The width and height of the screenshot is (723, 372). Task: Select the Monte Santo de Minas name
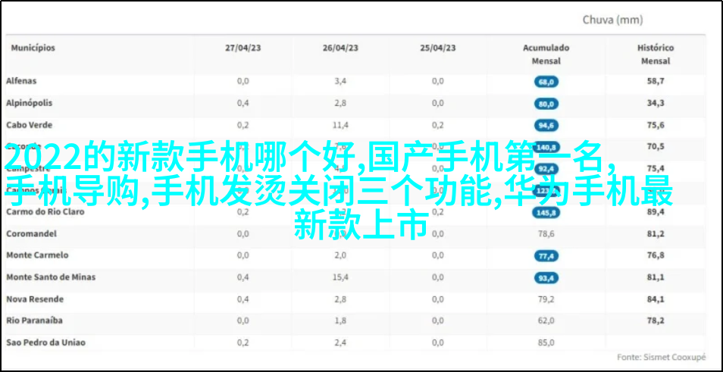[x=51, y=277]
